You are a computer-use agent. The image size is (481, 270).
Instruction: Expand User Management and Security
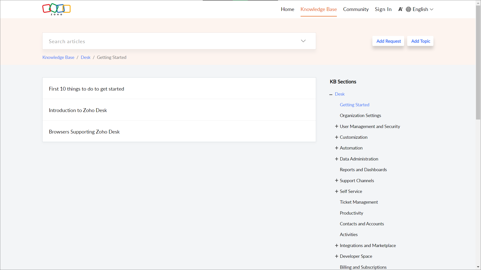[337, 127]
